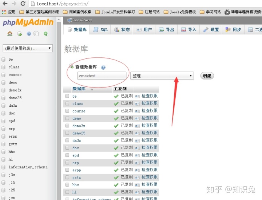Screen dimensions: 262x200
Task: Open the SQL tab
Action: pyautogui.click(x=100, y=30)
